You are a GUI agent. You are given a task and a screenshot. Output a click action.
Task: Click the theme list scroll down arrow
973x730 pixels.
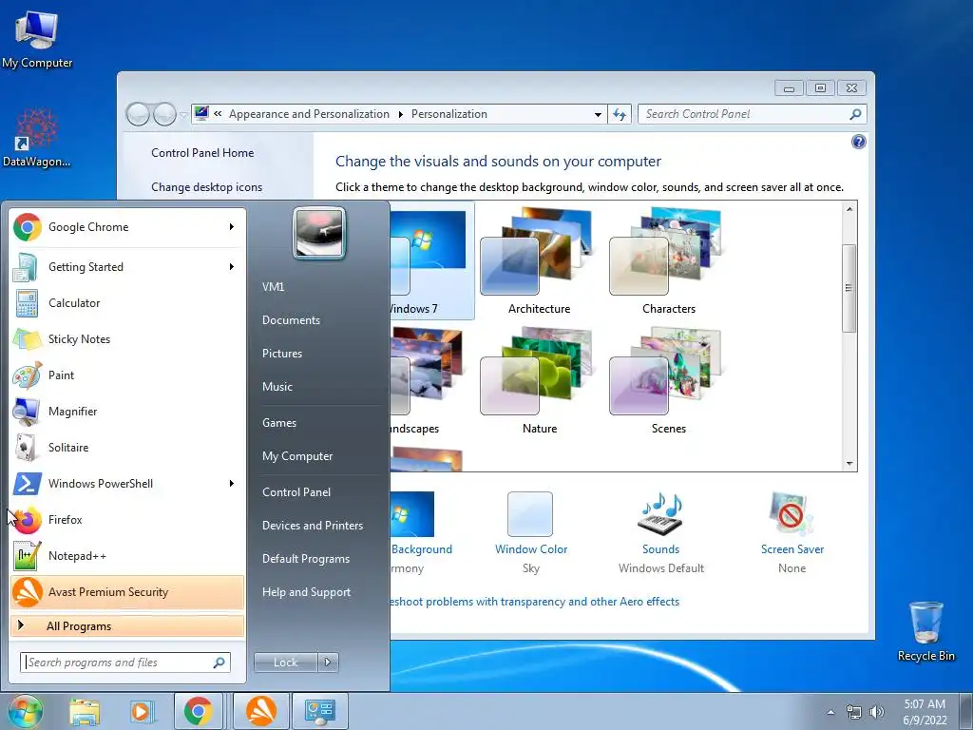click(849, 464)
